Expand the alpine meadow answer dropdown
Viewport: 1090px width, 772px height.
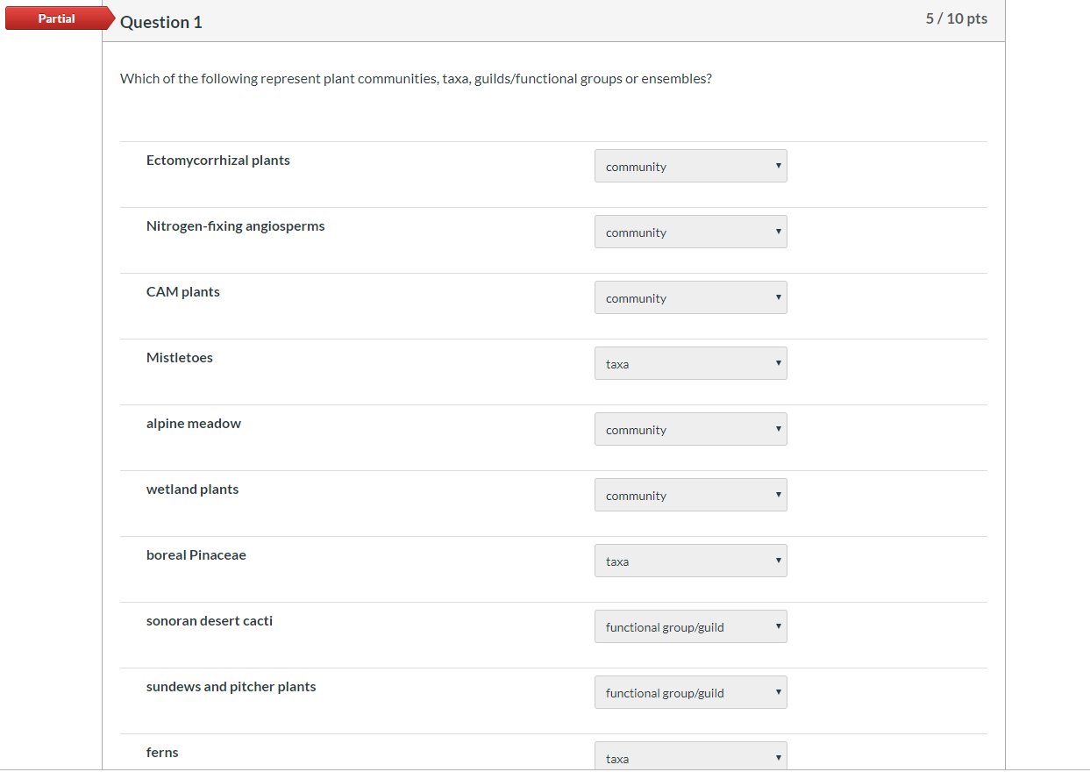point(691,429)
